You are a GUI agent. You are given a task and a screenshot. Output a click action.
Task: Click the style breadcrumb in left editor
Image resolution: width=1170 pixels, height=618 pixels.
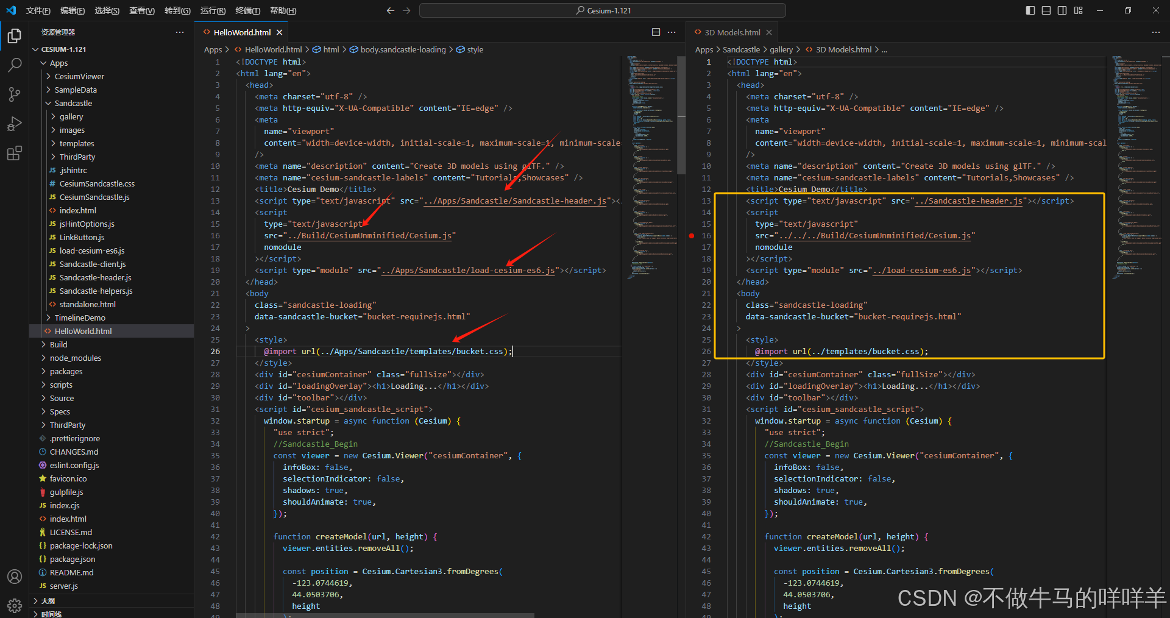[x=470, y=49]
